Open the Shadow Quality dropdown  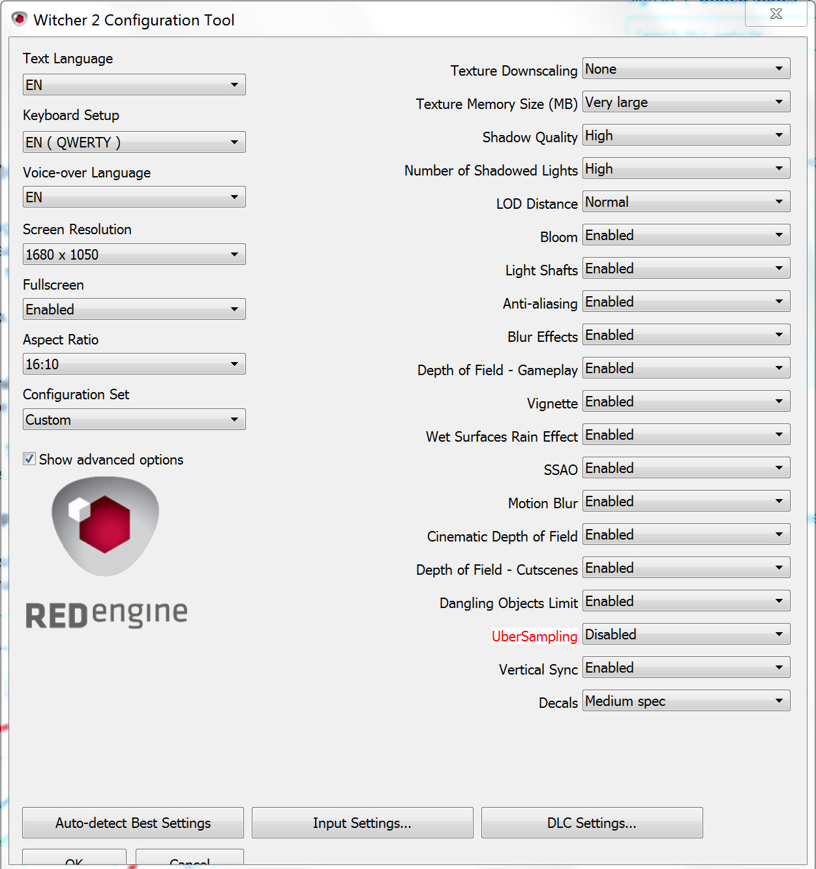[x=686, y=135]
